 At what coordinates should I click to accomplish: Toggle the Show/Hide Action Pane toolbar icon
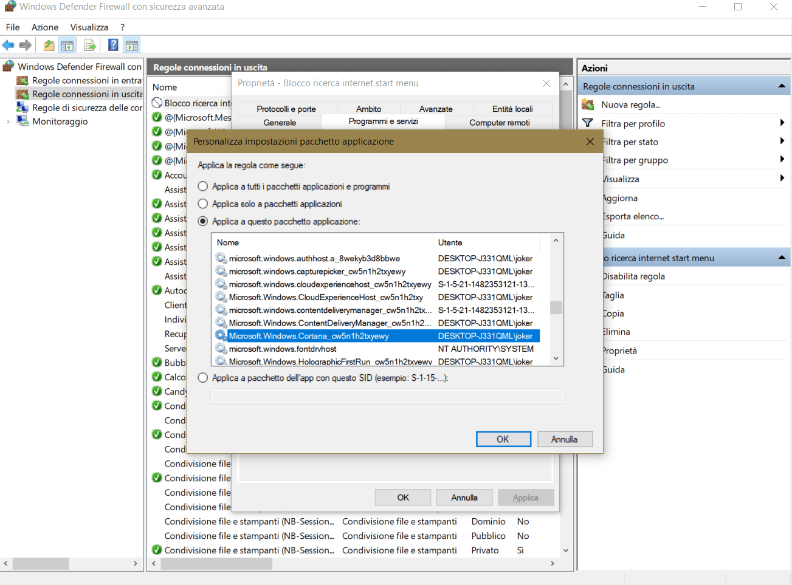click(x=131, y=46)
